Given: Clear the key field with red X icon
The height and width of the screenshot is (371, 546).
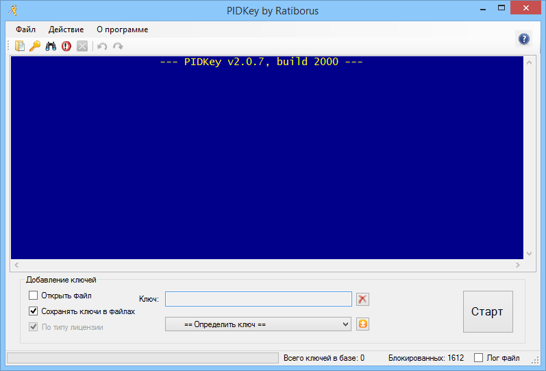Looking at the screenshot, I should [x=362, y=299].
